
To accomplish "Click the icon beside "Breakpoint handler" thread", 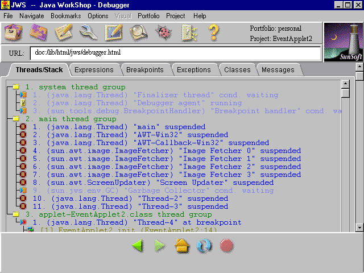I will click(23, 111).
